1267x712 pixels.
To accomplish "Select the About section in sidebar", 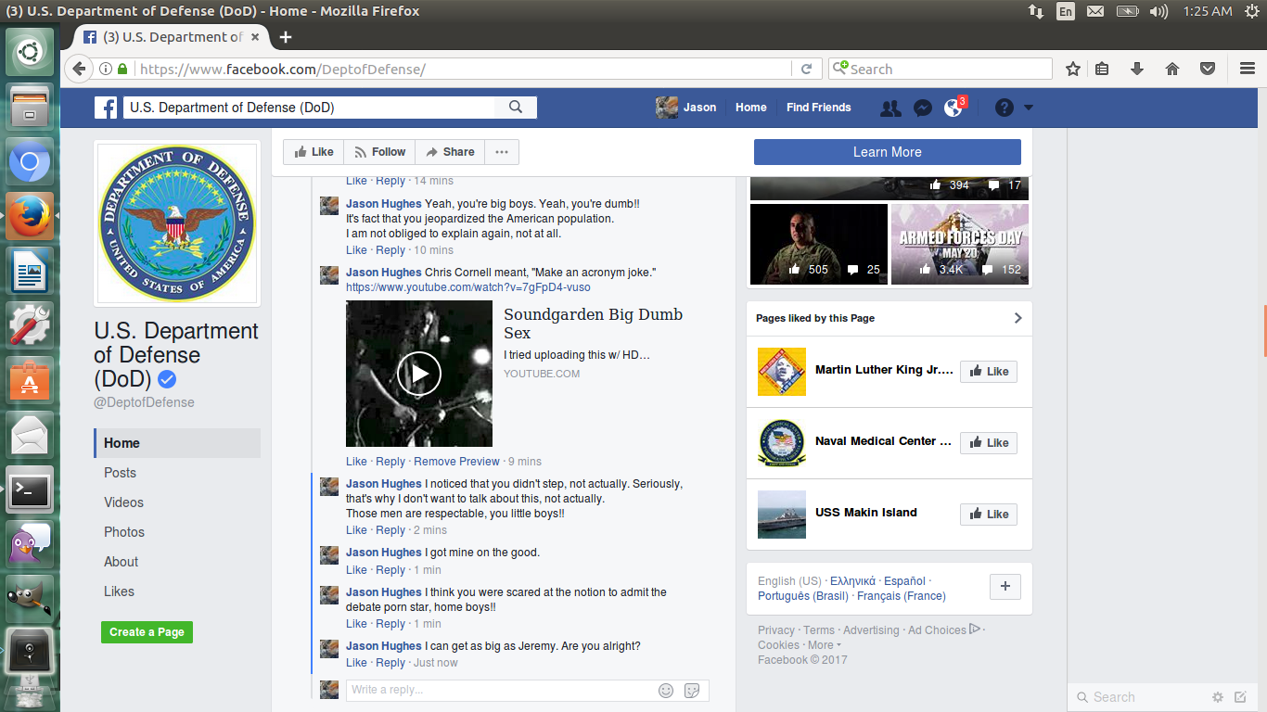I will (122, 562).
